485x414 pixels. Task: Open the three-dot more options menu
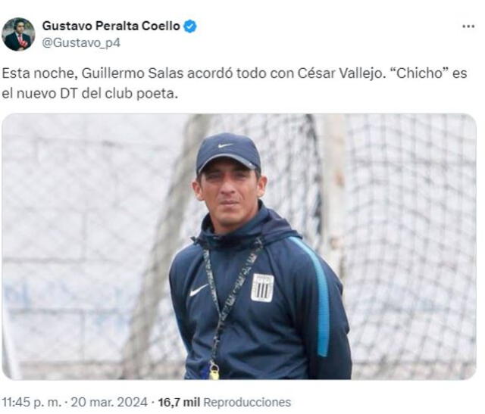(x=468, y=26)
